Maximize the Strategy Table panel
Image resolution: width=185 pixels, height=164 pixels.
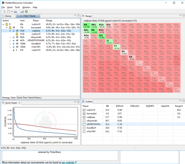tap(78, 16)
